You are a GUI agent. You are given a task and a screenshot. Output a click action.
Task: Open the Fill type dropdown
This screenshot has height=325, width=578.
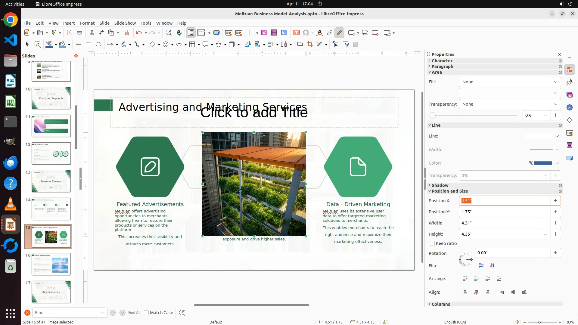click(x=510, y=82)
